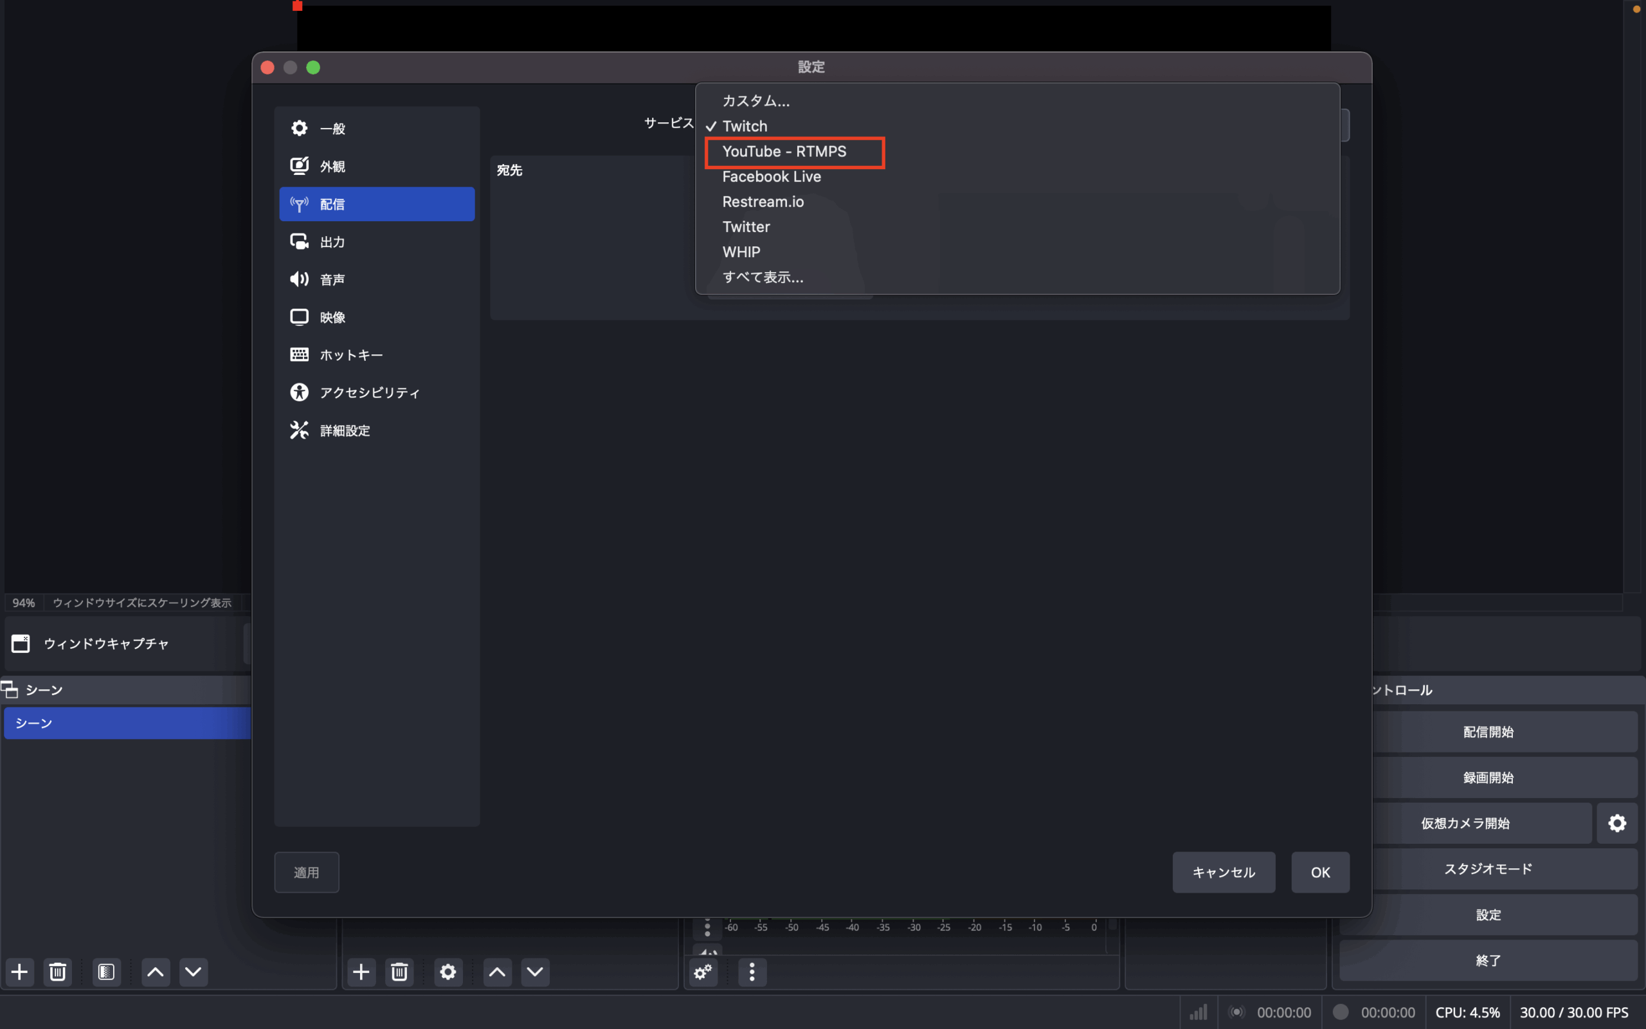
Task: Click the recording status dot icon
Action: pos(1340,1012)
